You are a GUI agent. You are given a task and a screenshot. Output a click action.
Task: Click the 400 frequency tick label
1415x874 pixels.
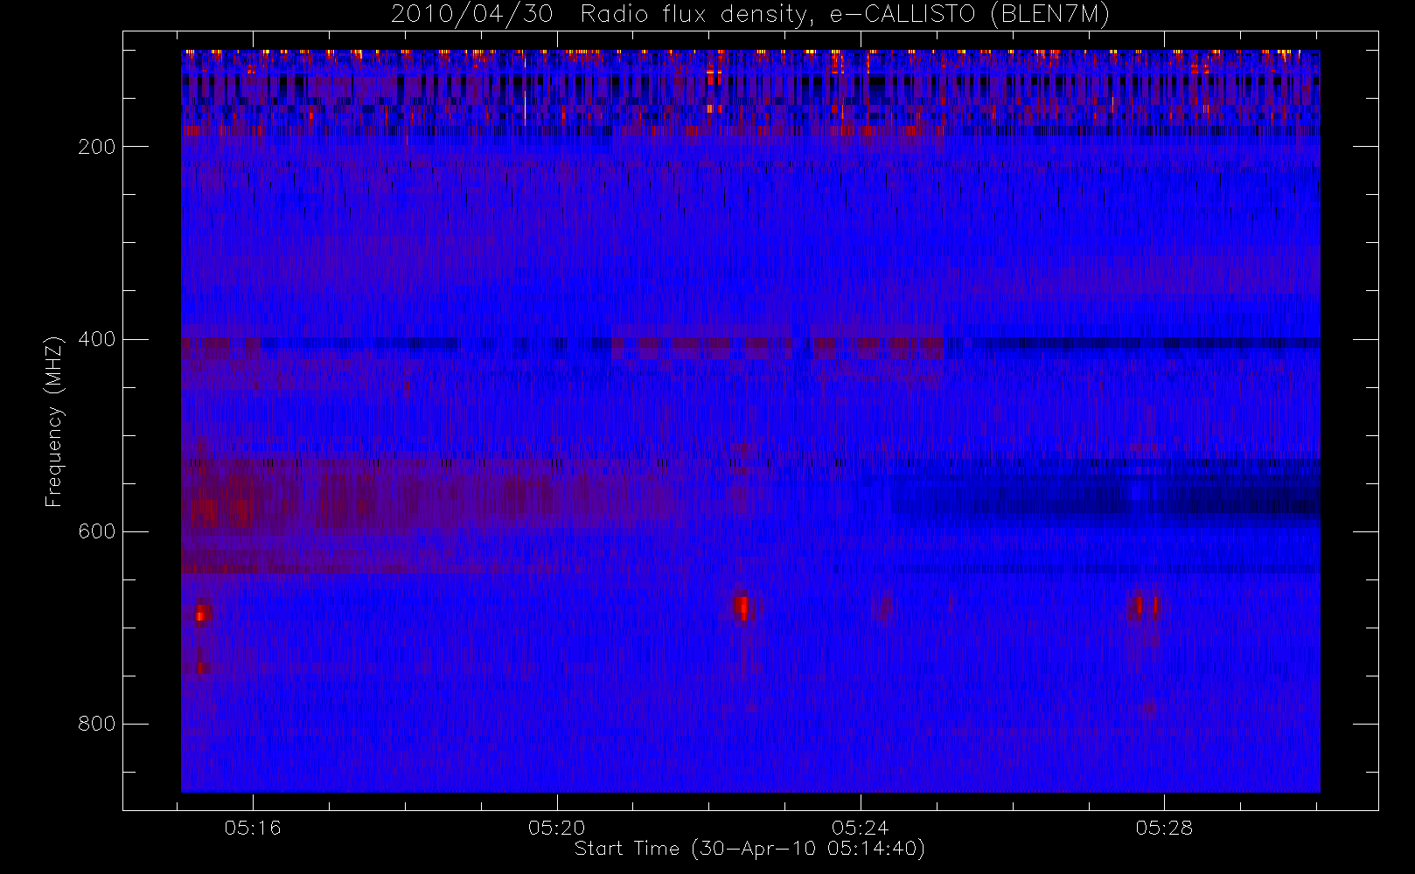(96, 339)
